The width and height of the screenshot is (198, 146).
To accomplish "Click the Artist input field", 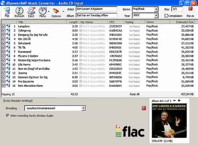I will tap(97, 9).
